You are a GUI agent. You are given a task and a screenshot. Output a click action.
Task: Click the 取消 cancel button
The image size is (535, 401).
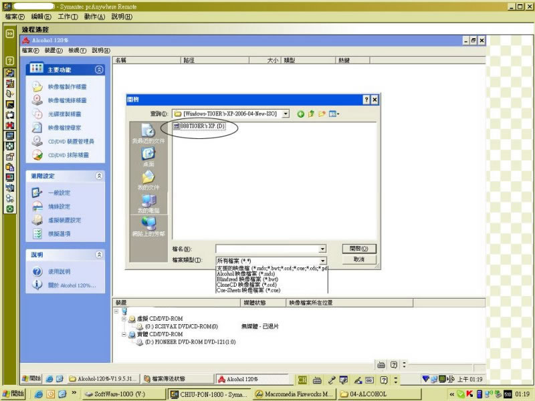coord(359,259)
